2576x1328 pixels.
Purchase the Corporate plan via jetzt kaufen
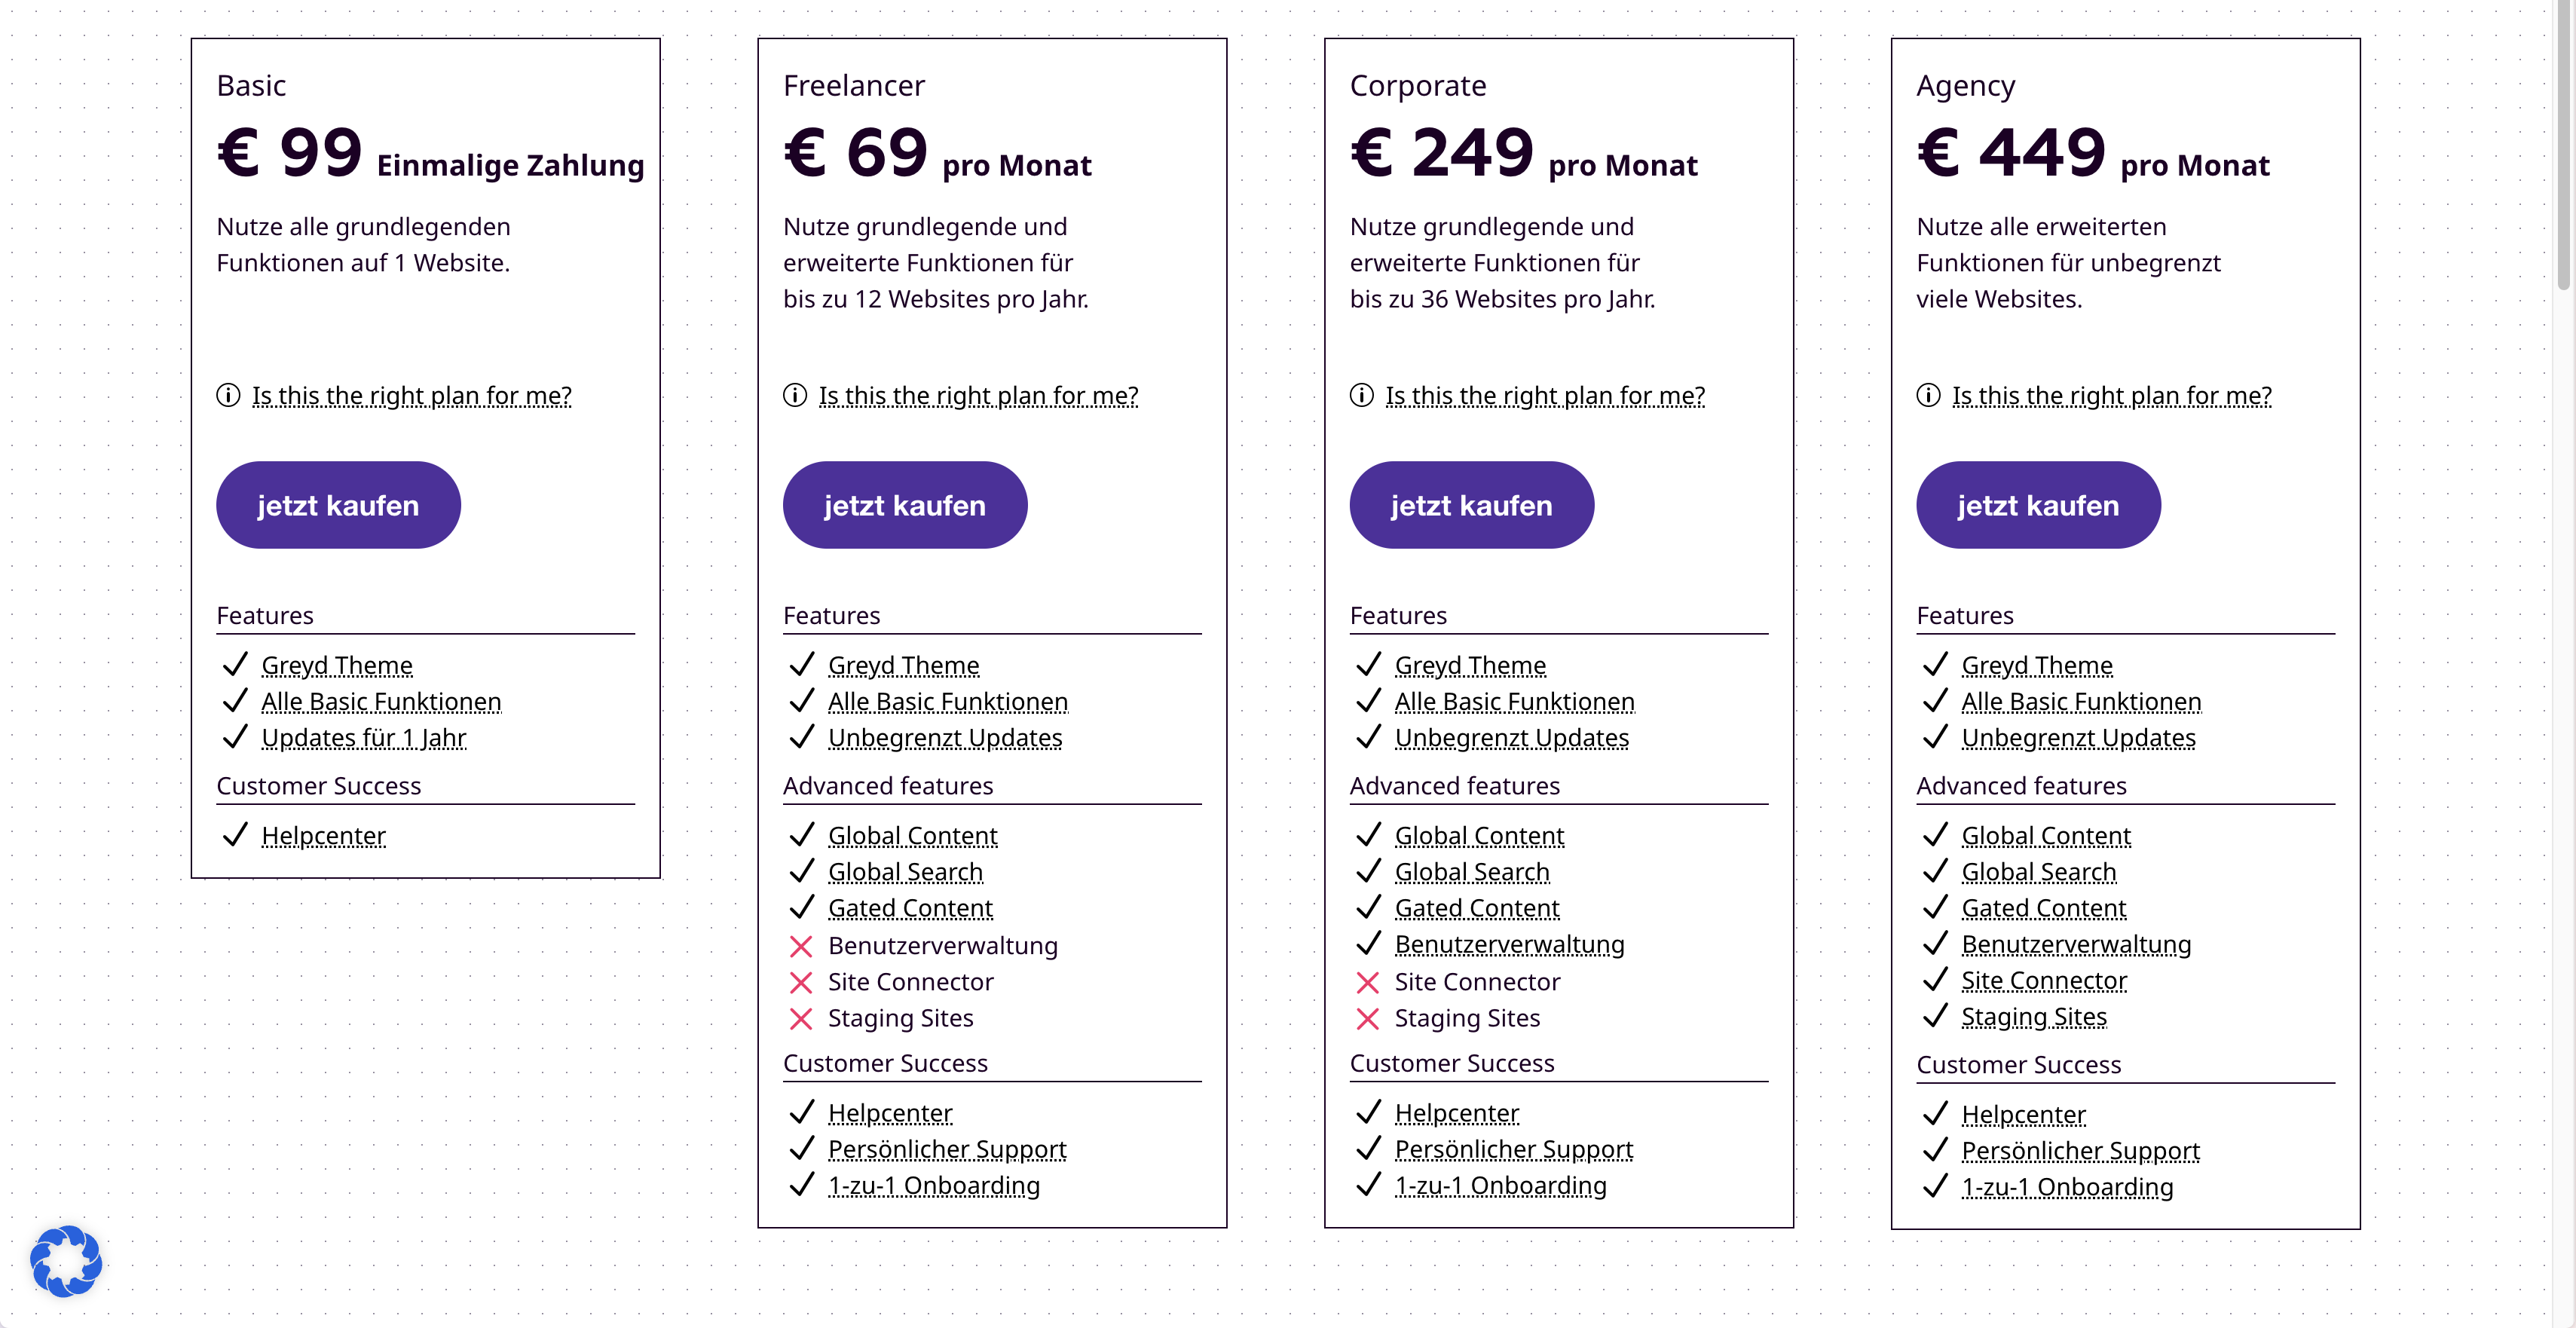point(1471,505)
